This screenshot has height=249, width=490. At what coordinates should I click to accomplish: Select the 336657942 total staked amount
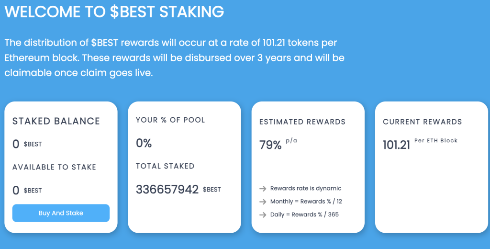[x=167, y=190]
